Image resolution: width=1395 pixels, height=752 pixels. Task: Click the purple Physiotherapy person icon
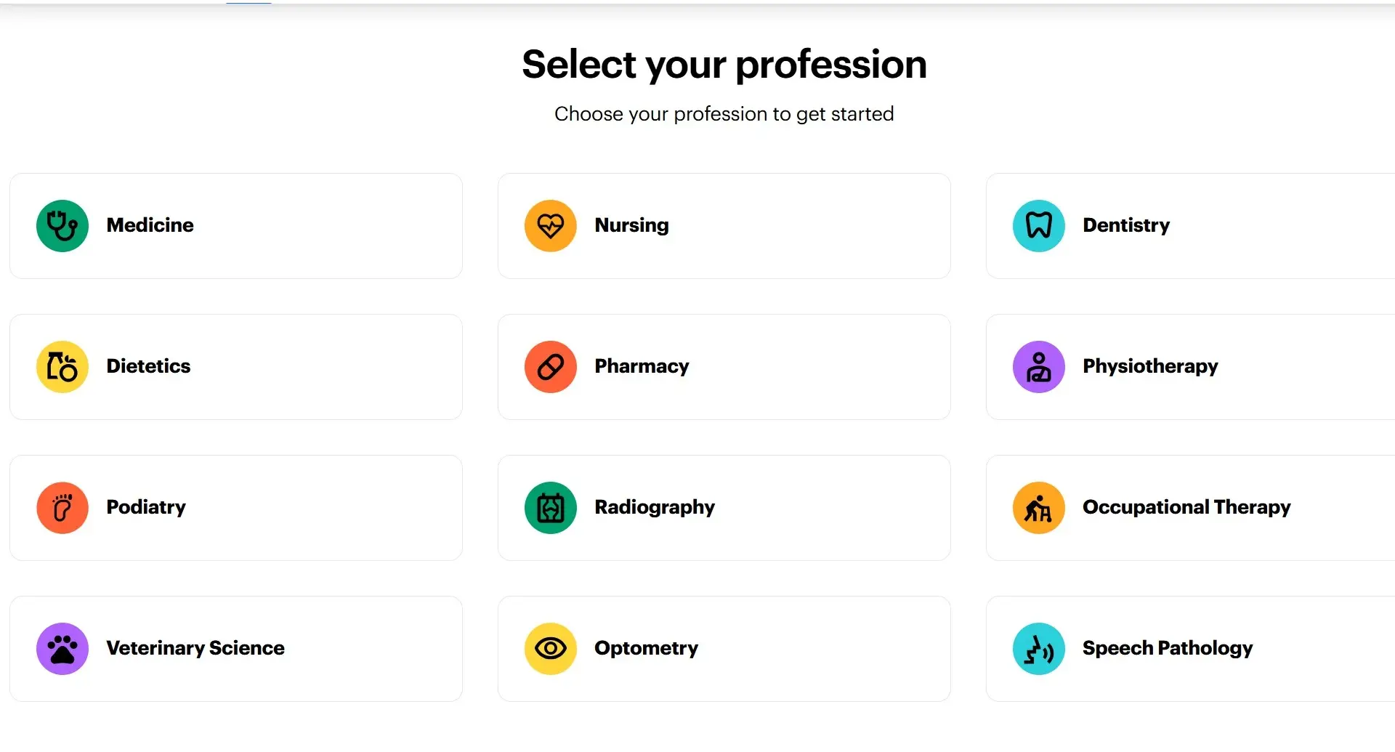pyautogui.click(x=1039, y=367)
